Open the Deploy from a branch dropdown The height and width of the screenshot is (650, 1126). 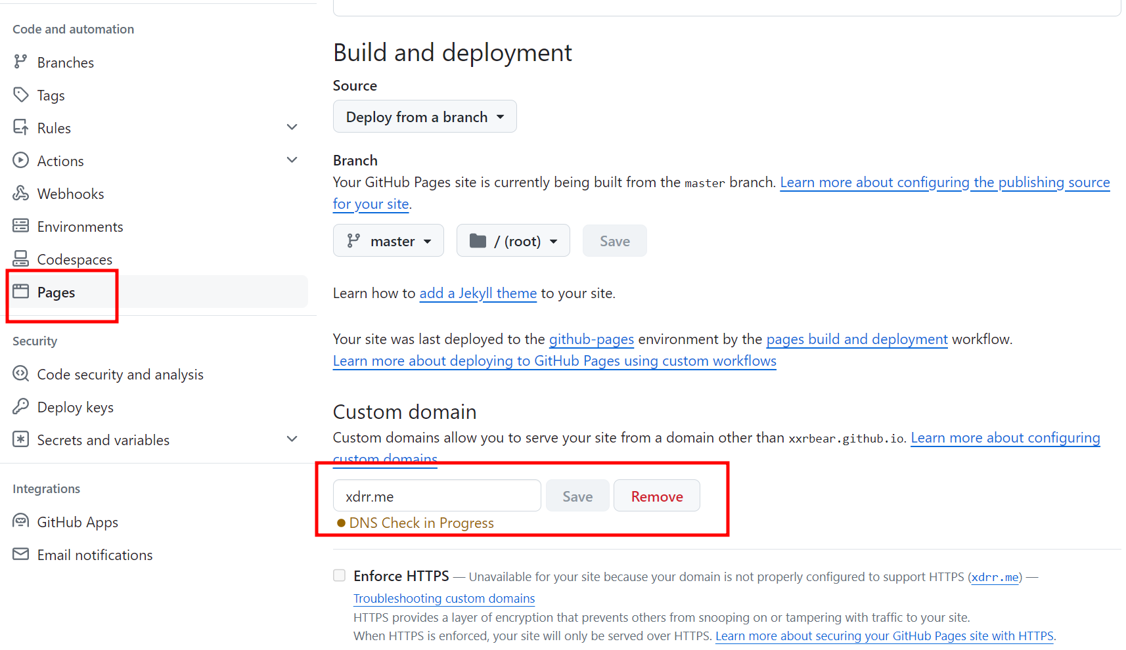click(424, 117)
